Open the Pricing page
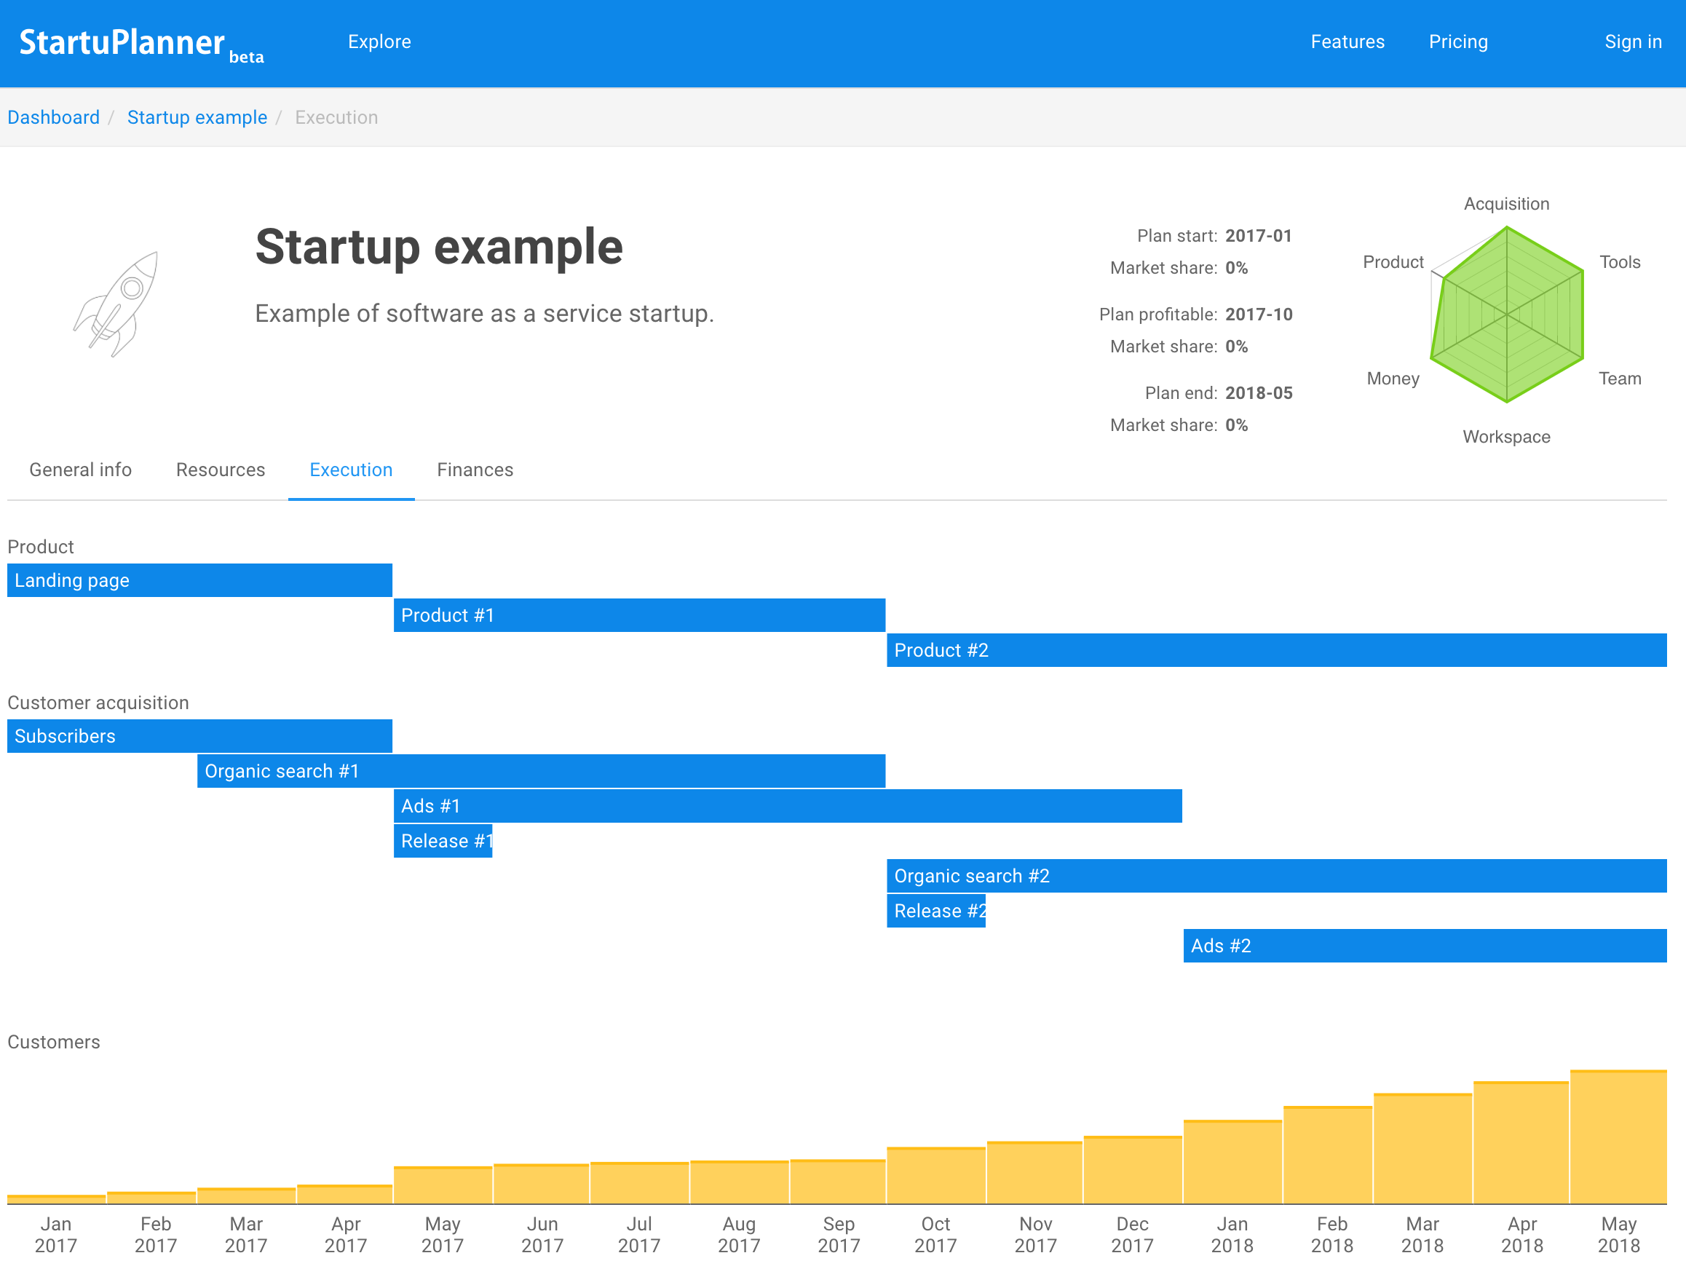Screen dimensions: 1686x1277 (1457, 42)
